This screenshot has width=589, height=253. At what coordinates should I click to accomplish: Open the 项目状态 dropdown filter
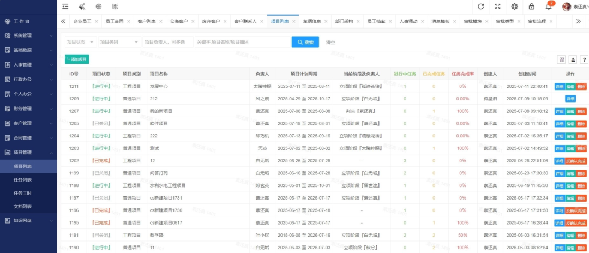pyautogui.click(x=81, y=42)
